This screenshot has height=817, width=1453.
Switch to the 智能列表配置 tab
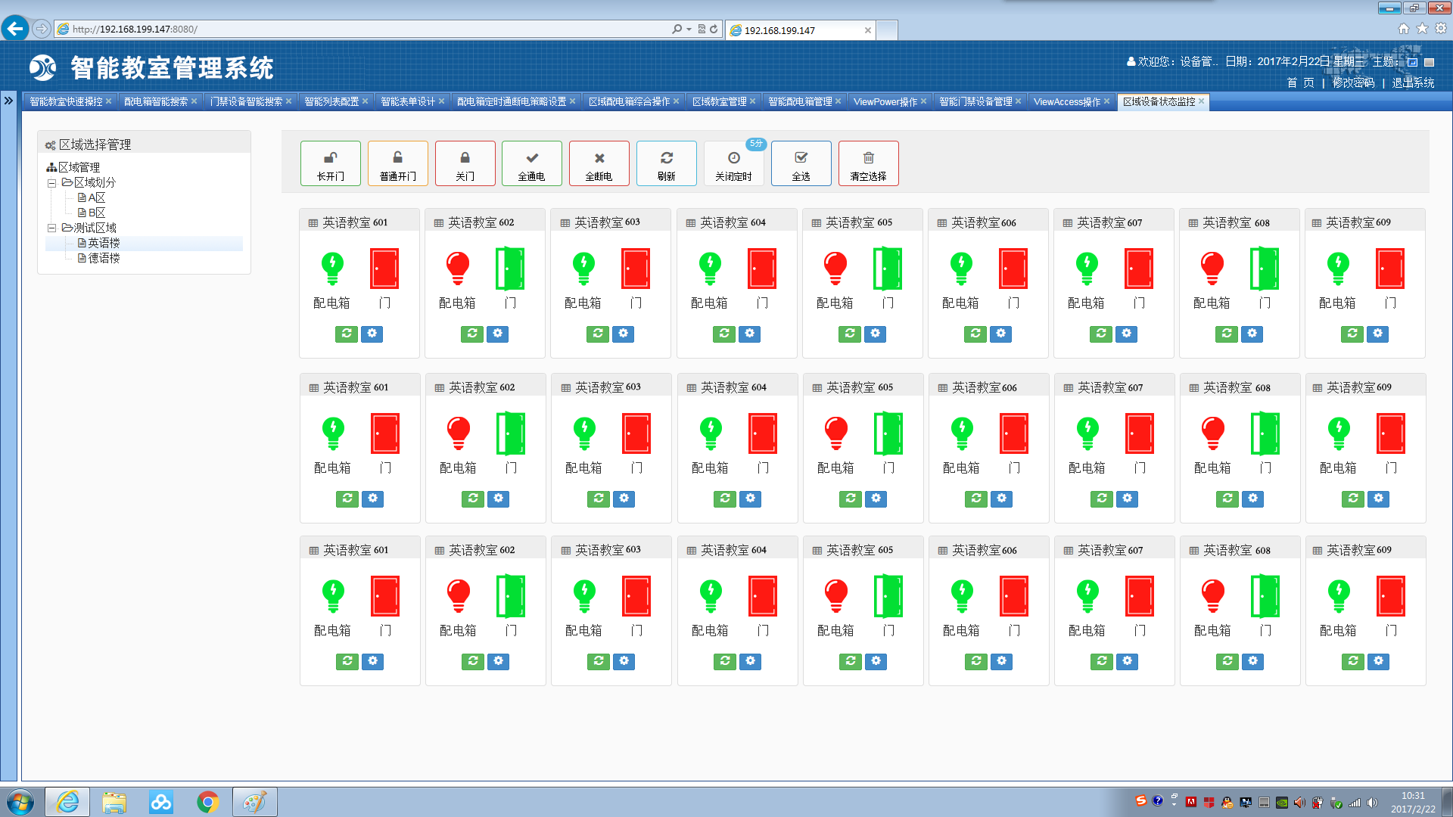coord(331,101)
